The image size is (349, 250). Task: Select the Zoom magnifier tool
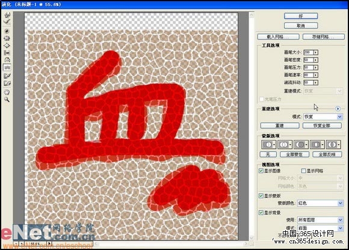coord(7,100)
